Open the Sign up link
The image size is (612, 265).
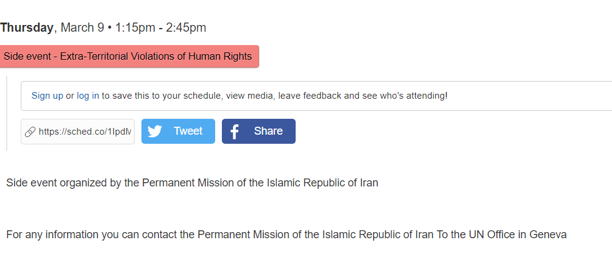pos(47,96)
